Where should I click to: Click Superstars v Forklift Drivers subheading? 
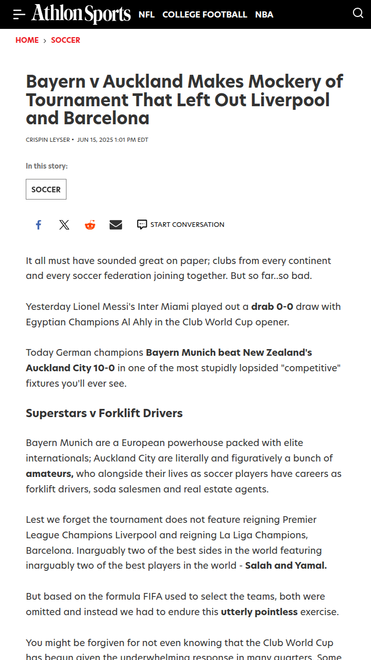(x=104, y=413)
